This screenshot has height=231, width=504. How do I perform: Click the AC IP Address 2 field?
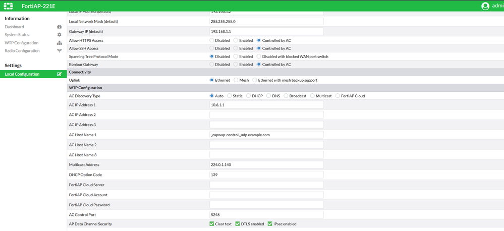[266, 114]
